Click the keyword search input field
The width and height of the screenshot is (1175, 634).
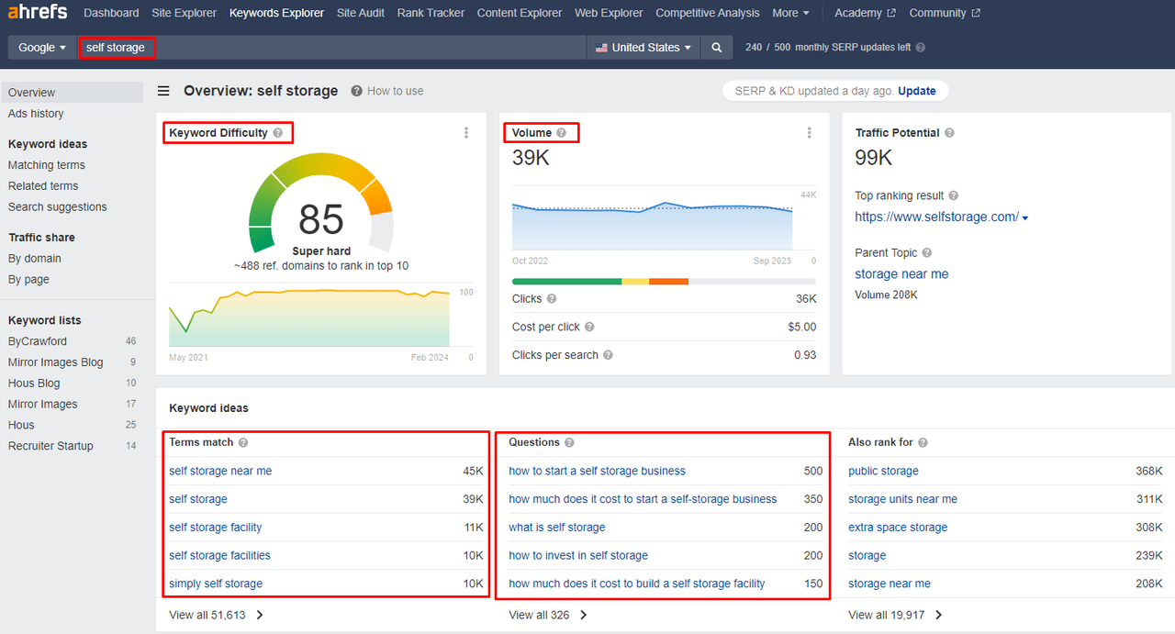tap(332, 48)
